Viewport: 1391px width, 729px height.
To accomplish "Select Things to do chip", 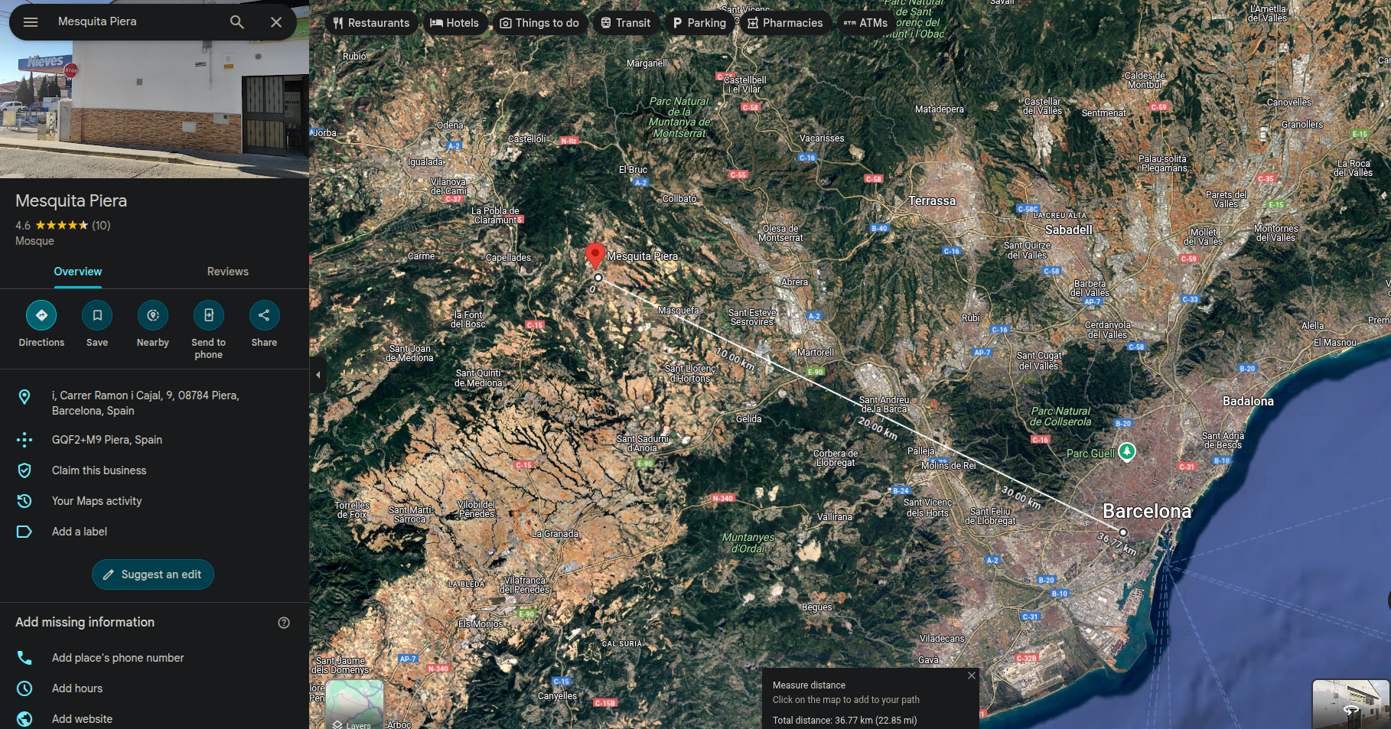I will tap(539, 23).
